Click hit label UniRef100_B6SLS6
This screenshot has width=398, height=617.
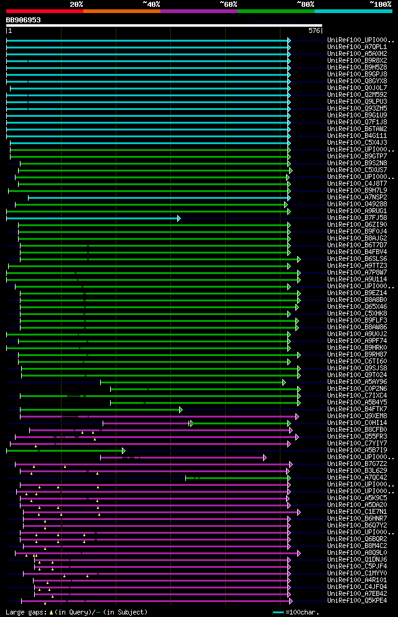coord(357,258)
